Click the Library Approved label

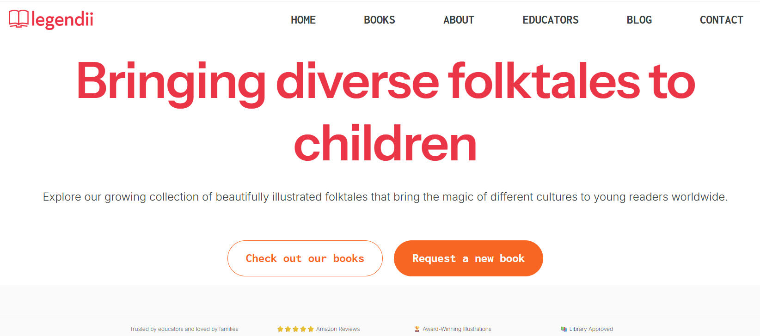pyautogui.click(x=591, y=329)
